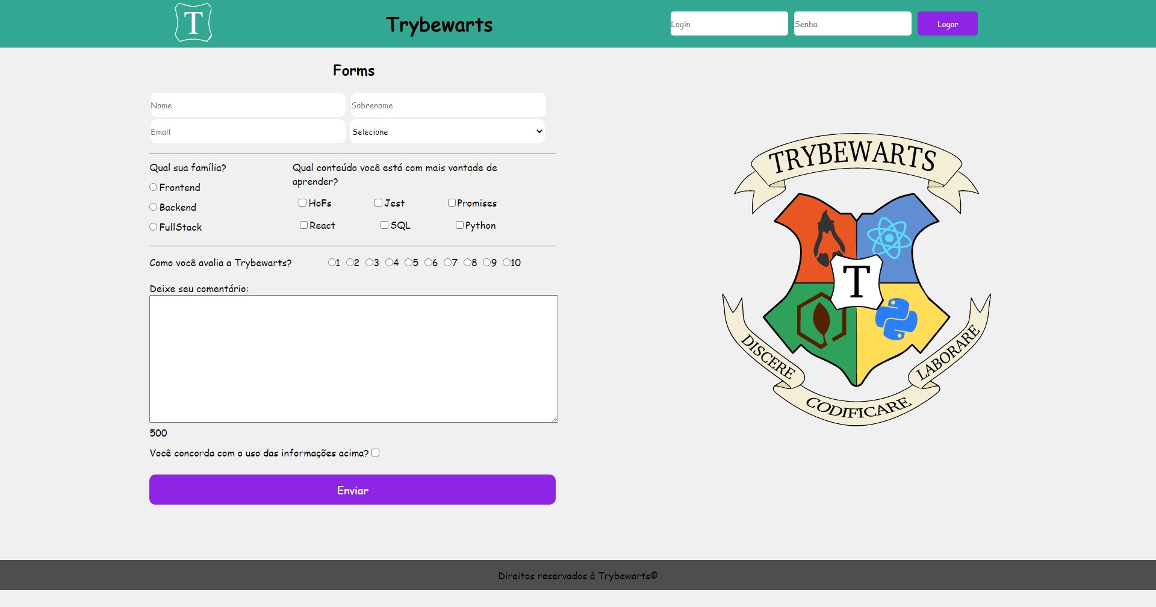1156x607 pixels.
Task: Click the textarea resize handle corner
Action: coord(555,419)
